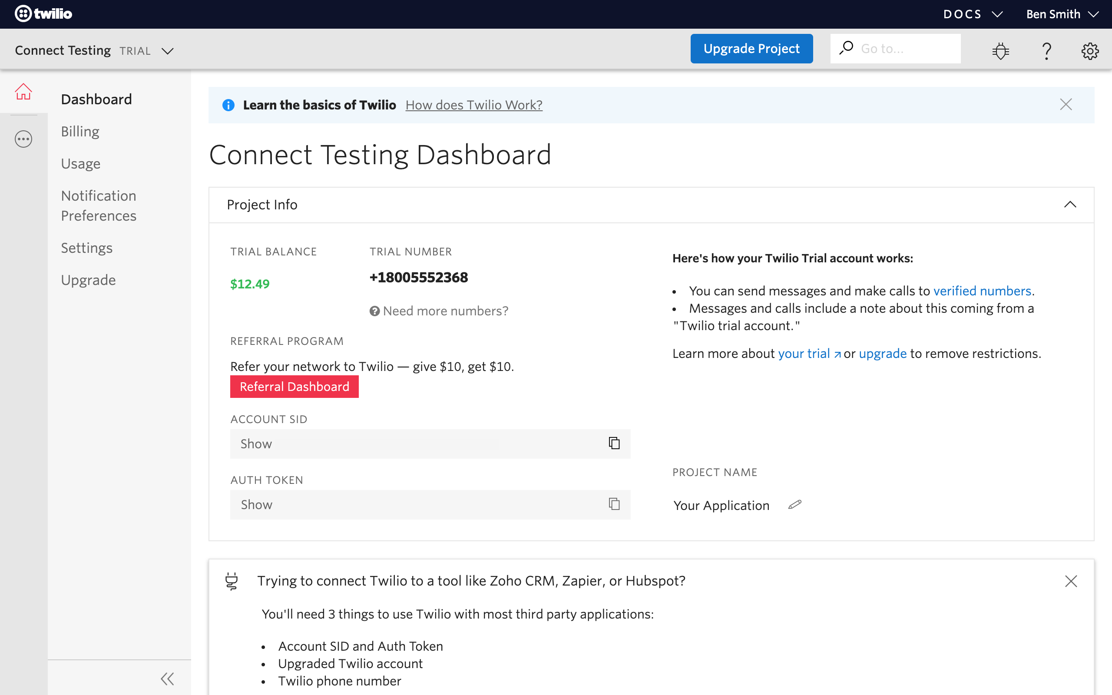
Task: Follow the How does Twilio Work link
Action: pos(474,105)
